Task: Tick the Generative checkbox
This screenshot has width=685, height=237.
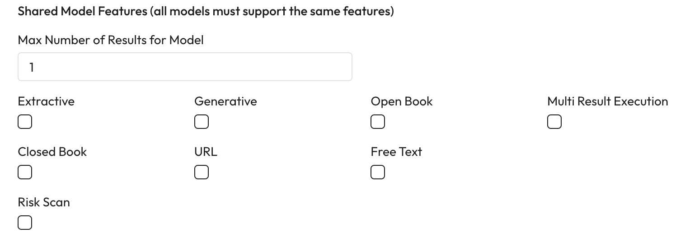Action: [x=202, y=122]
